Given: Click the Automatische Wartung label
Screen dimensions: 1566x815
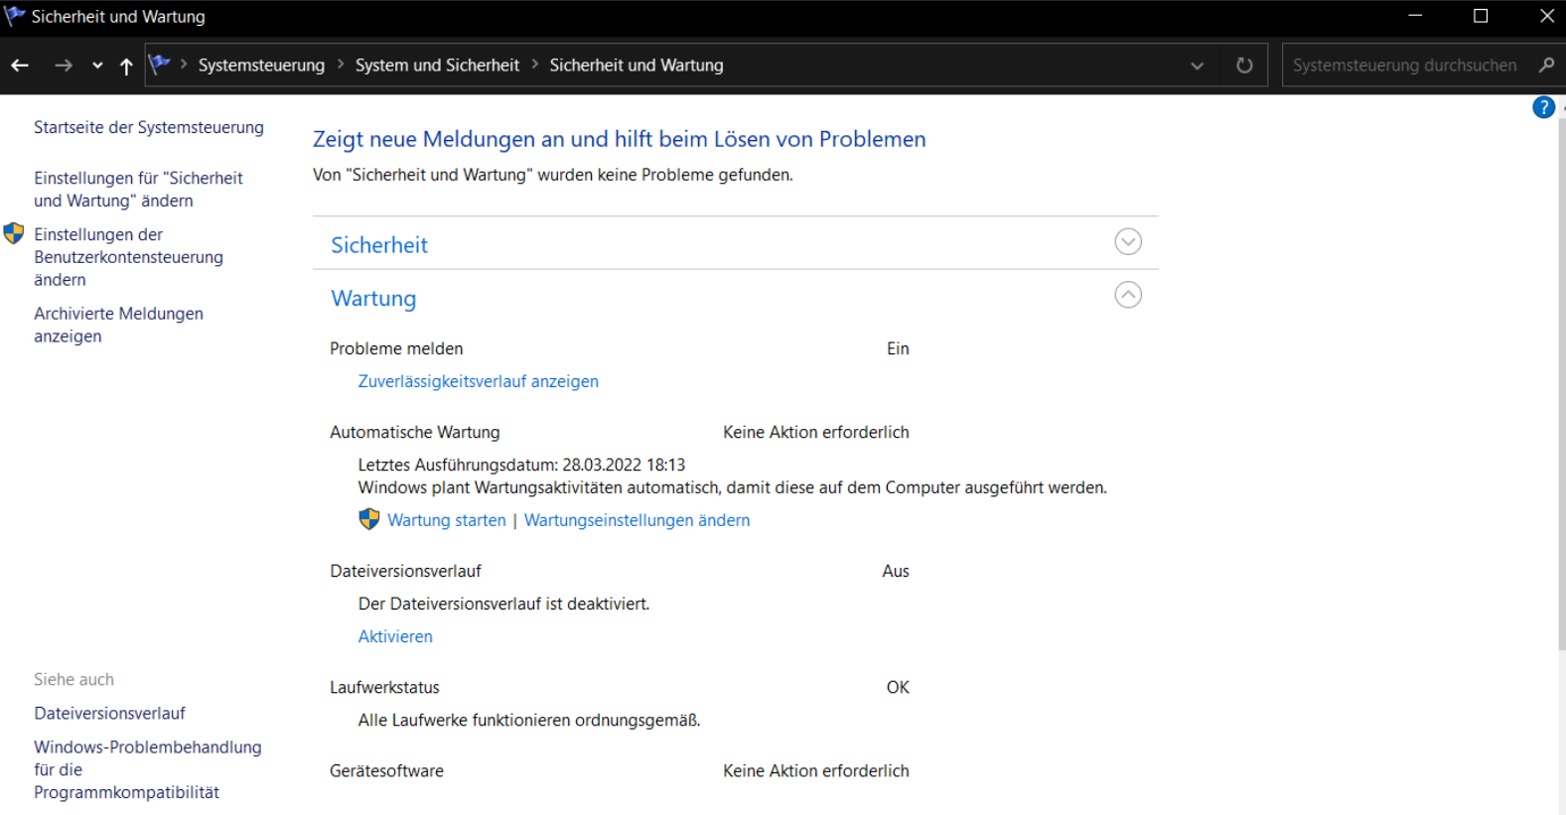Looking at the screenshot, I should coord(414,432).
